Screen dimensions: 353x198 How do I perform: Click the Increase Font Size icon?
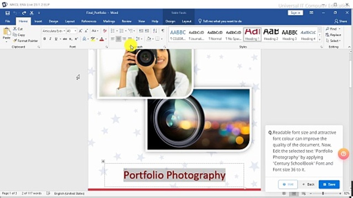tap(81, 31)
